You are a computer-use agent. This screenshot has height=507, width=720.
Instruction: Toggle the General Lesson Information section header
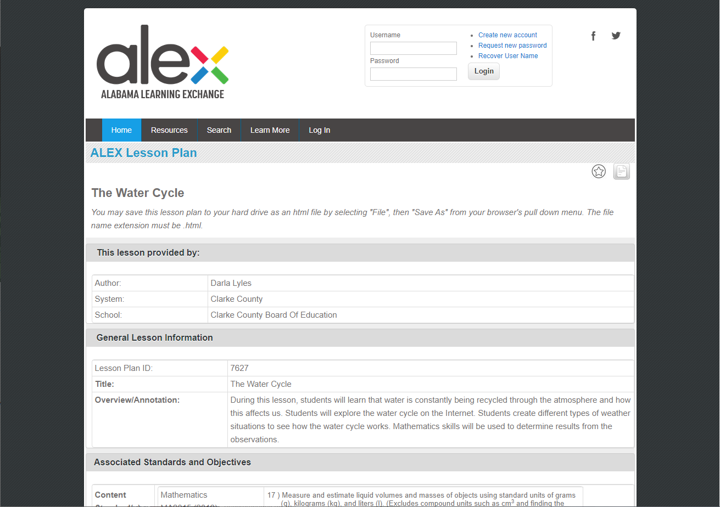pos(360,337)
